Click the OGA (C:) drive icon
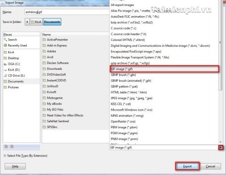226x175 pixels. coord(6,64)
